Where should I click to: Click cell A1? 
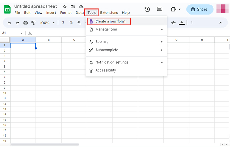click(x=23, y=45)
